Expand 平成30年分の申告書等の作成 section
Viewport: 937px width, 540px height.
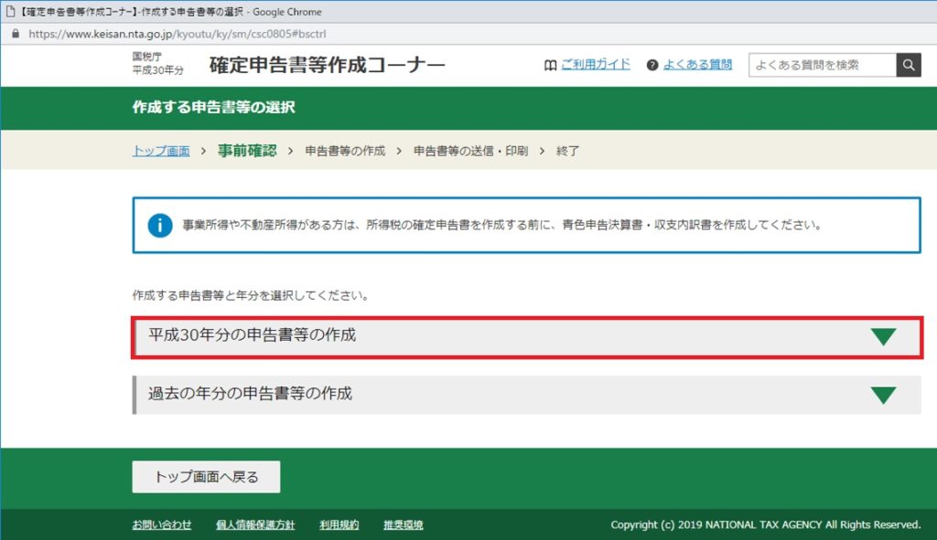pos(526,337)
